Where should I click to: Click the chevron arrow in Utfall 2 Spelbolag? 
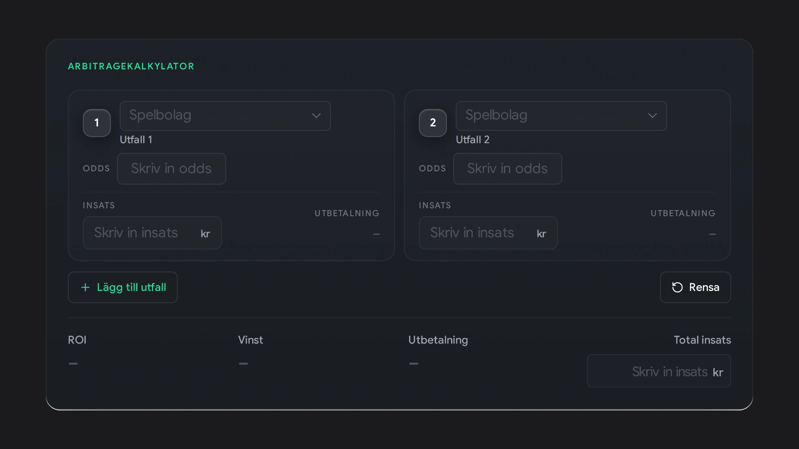click(652, 116)
